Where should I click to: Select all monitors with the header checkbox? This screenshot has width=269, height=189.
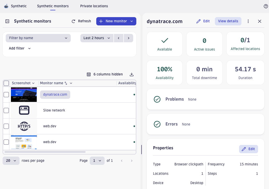(x=6, y=83)
